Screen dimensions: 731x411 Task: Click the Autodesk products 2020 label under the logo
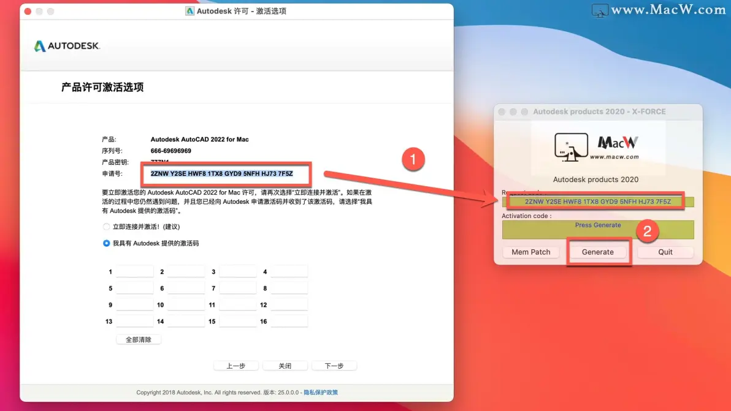click(596, 179)
